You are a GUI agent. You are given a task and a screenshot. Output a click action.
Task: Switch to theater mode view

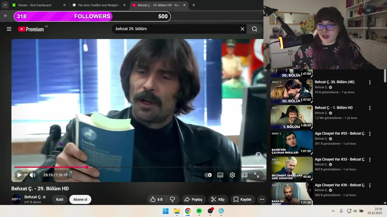245,175
